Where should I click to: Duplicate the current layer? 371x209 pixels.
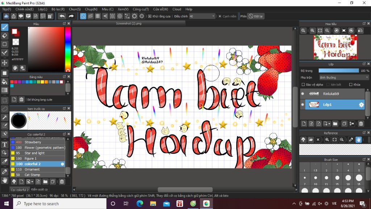(x=344, y=123)
